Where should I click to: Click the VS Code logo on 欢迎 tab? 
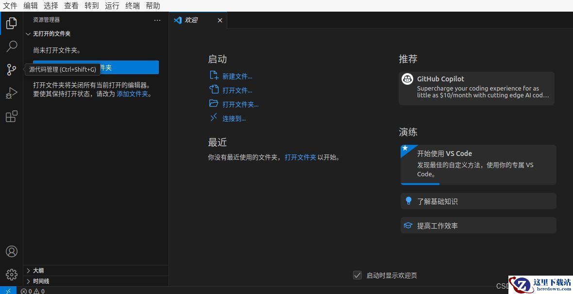tap(178, 20)
